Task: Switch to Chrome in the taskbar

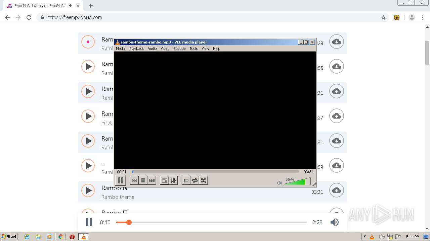Action: click(x=60, y=237)
